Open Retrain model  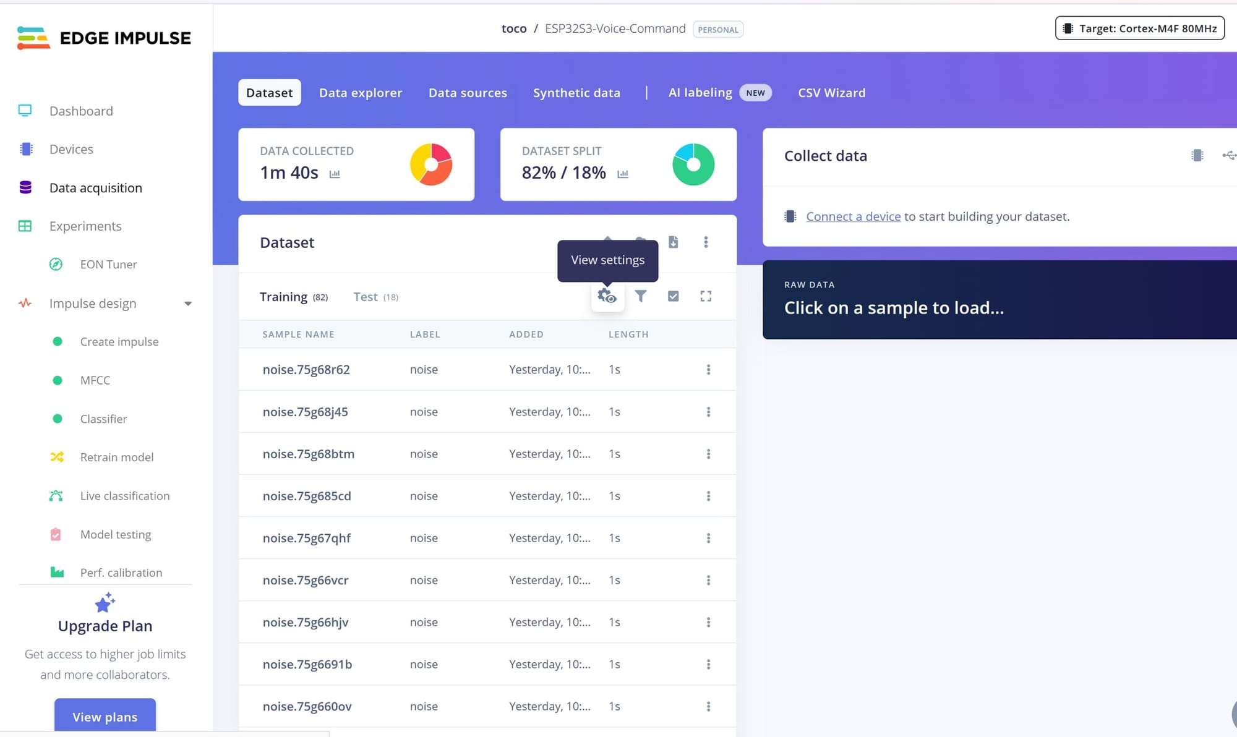click(116, 458)
